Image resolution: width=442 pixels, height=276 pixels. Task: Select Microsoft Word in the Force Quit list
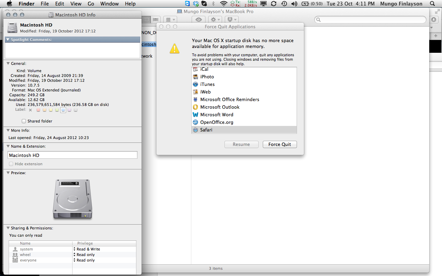[244, 115]
